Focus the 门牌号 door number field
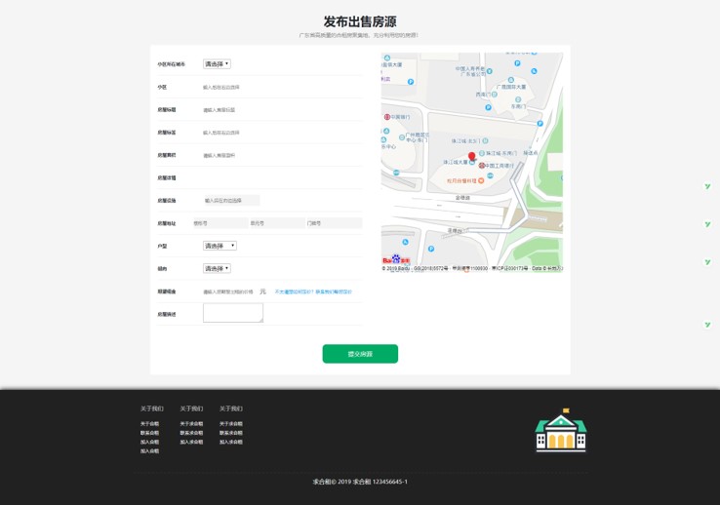The image size is (720, 505). (x=334, y=223)
